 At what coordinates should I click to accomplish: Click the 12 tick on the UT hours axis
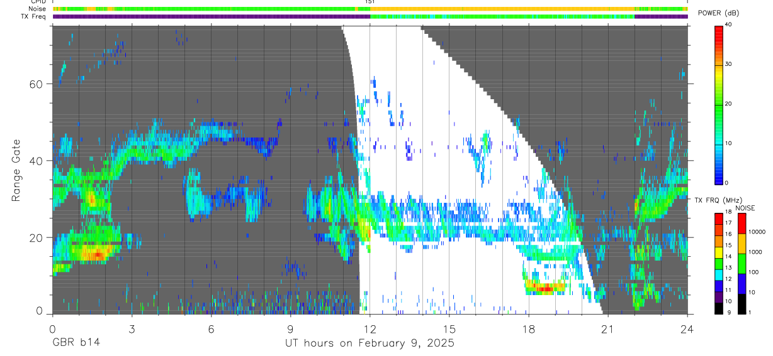coord(370,328)
